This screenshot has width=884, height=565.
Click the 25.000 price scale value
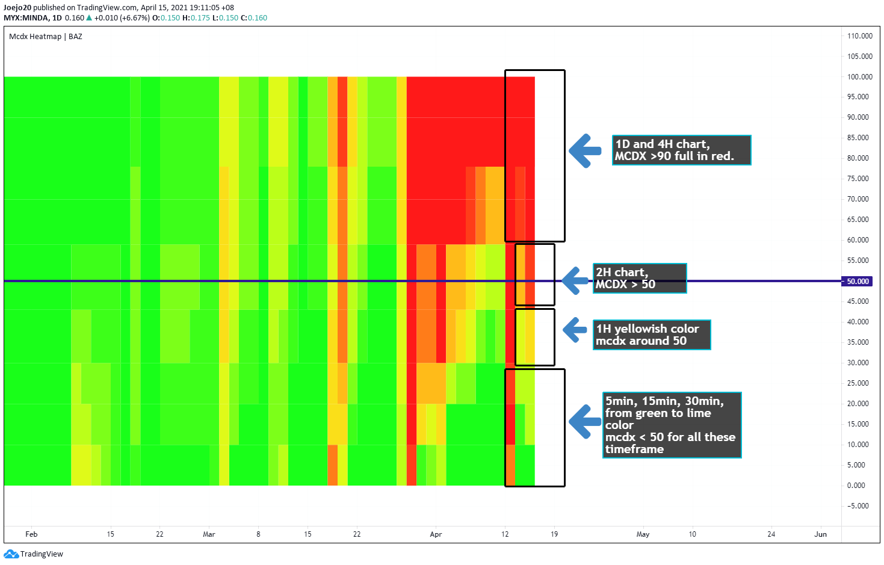[x=858, y=383]
